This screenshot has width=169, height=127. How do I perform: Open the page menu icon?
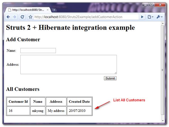pyautogui.click(x=150, y=17)
